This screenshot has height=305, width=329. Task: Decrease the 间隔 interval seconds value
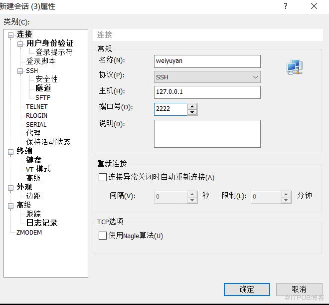click(192, 200)
